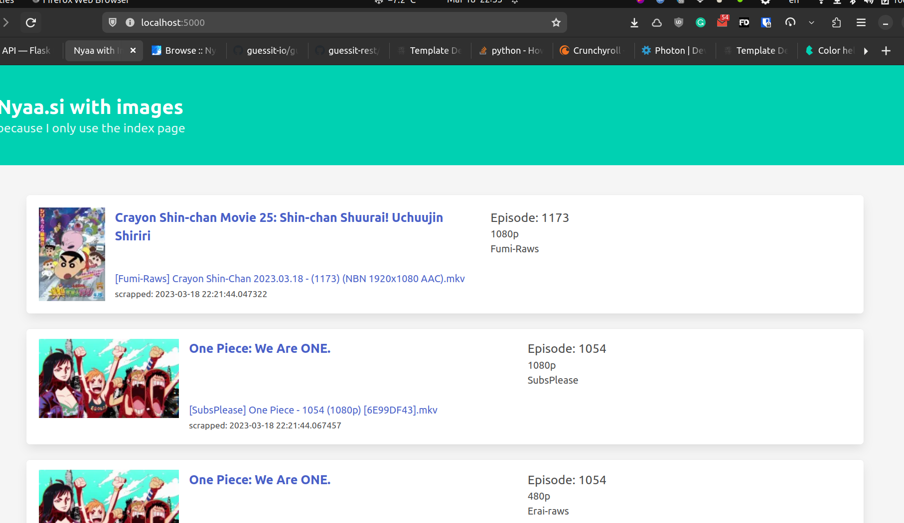Switch to the first Template Designer tab
The width and height of the screenshot is (904, 523).
pyautogui.click(x=430, y=50)
